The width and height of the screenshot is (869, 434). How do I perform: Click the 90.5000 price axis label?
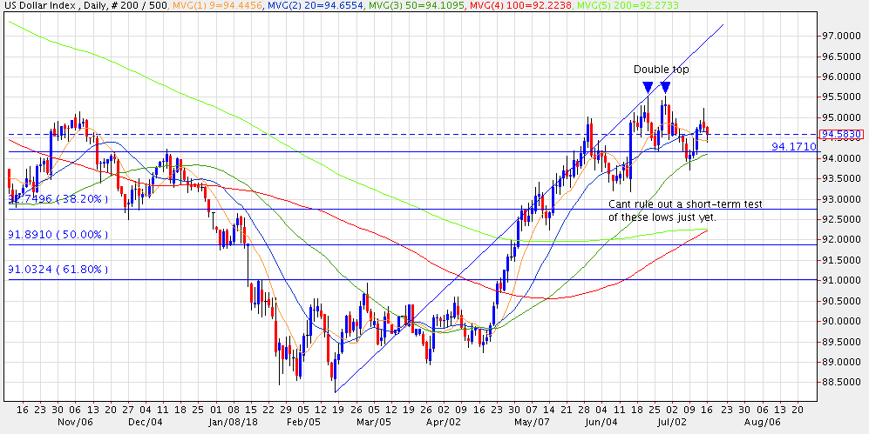pyautogui.click(x=841, y=301)
